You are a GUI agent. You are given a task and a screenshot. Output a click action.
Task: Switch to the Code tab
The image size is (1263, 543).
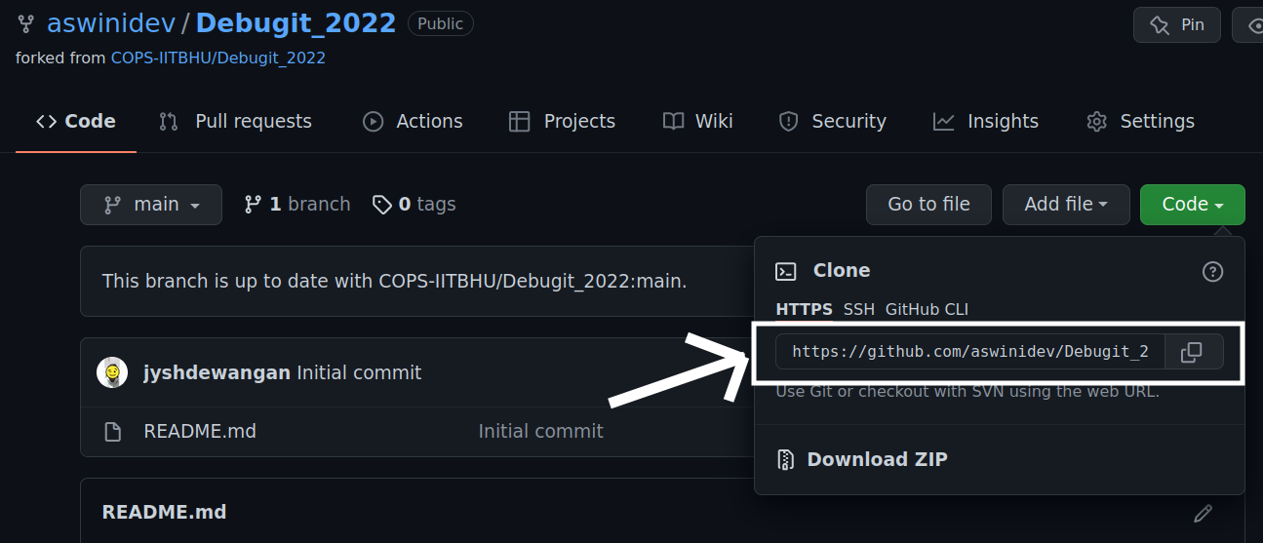click(76, 122)
